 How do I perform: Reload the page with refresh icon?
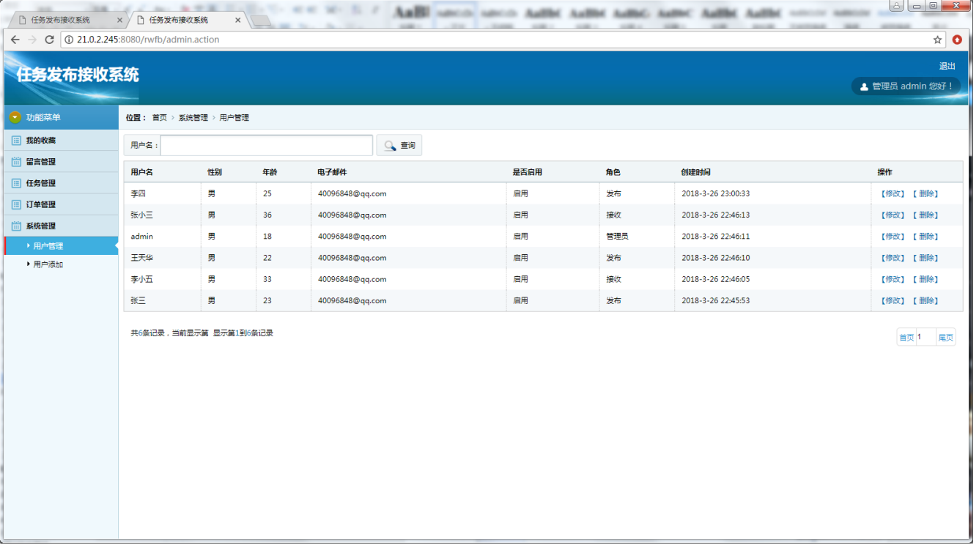click(x=49, y=40)
